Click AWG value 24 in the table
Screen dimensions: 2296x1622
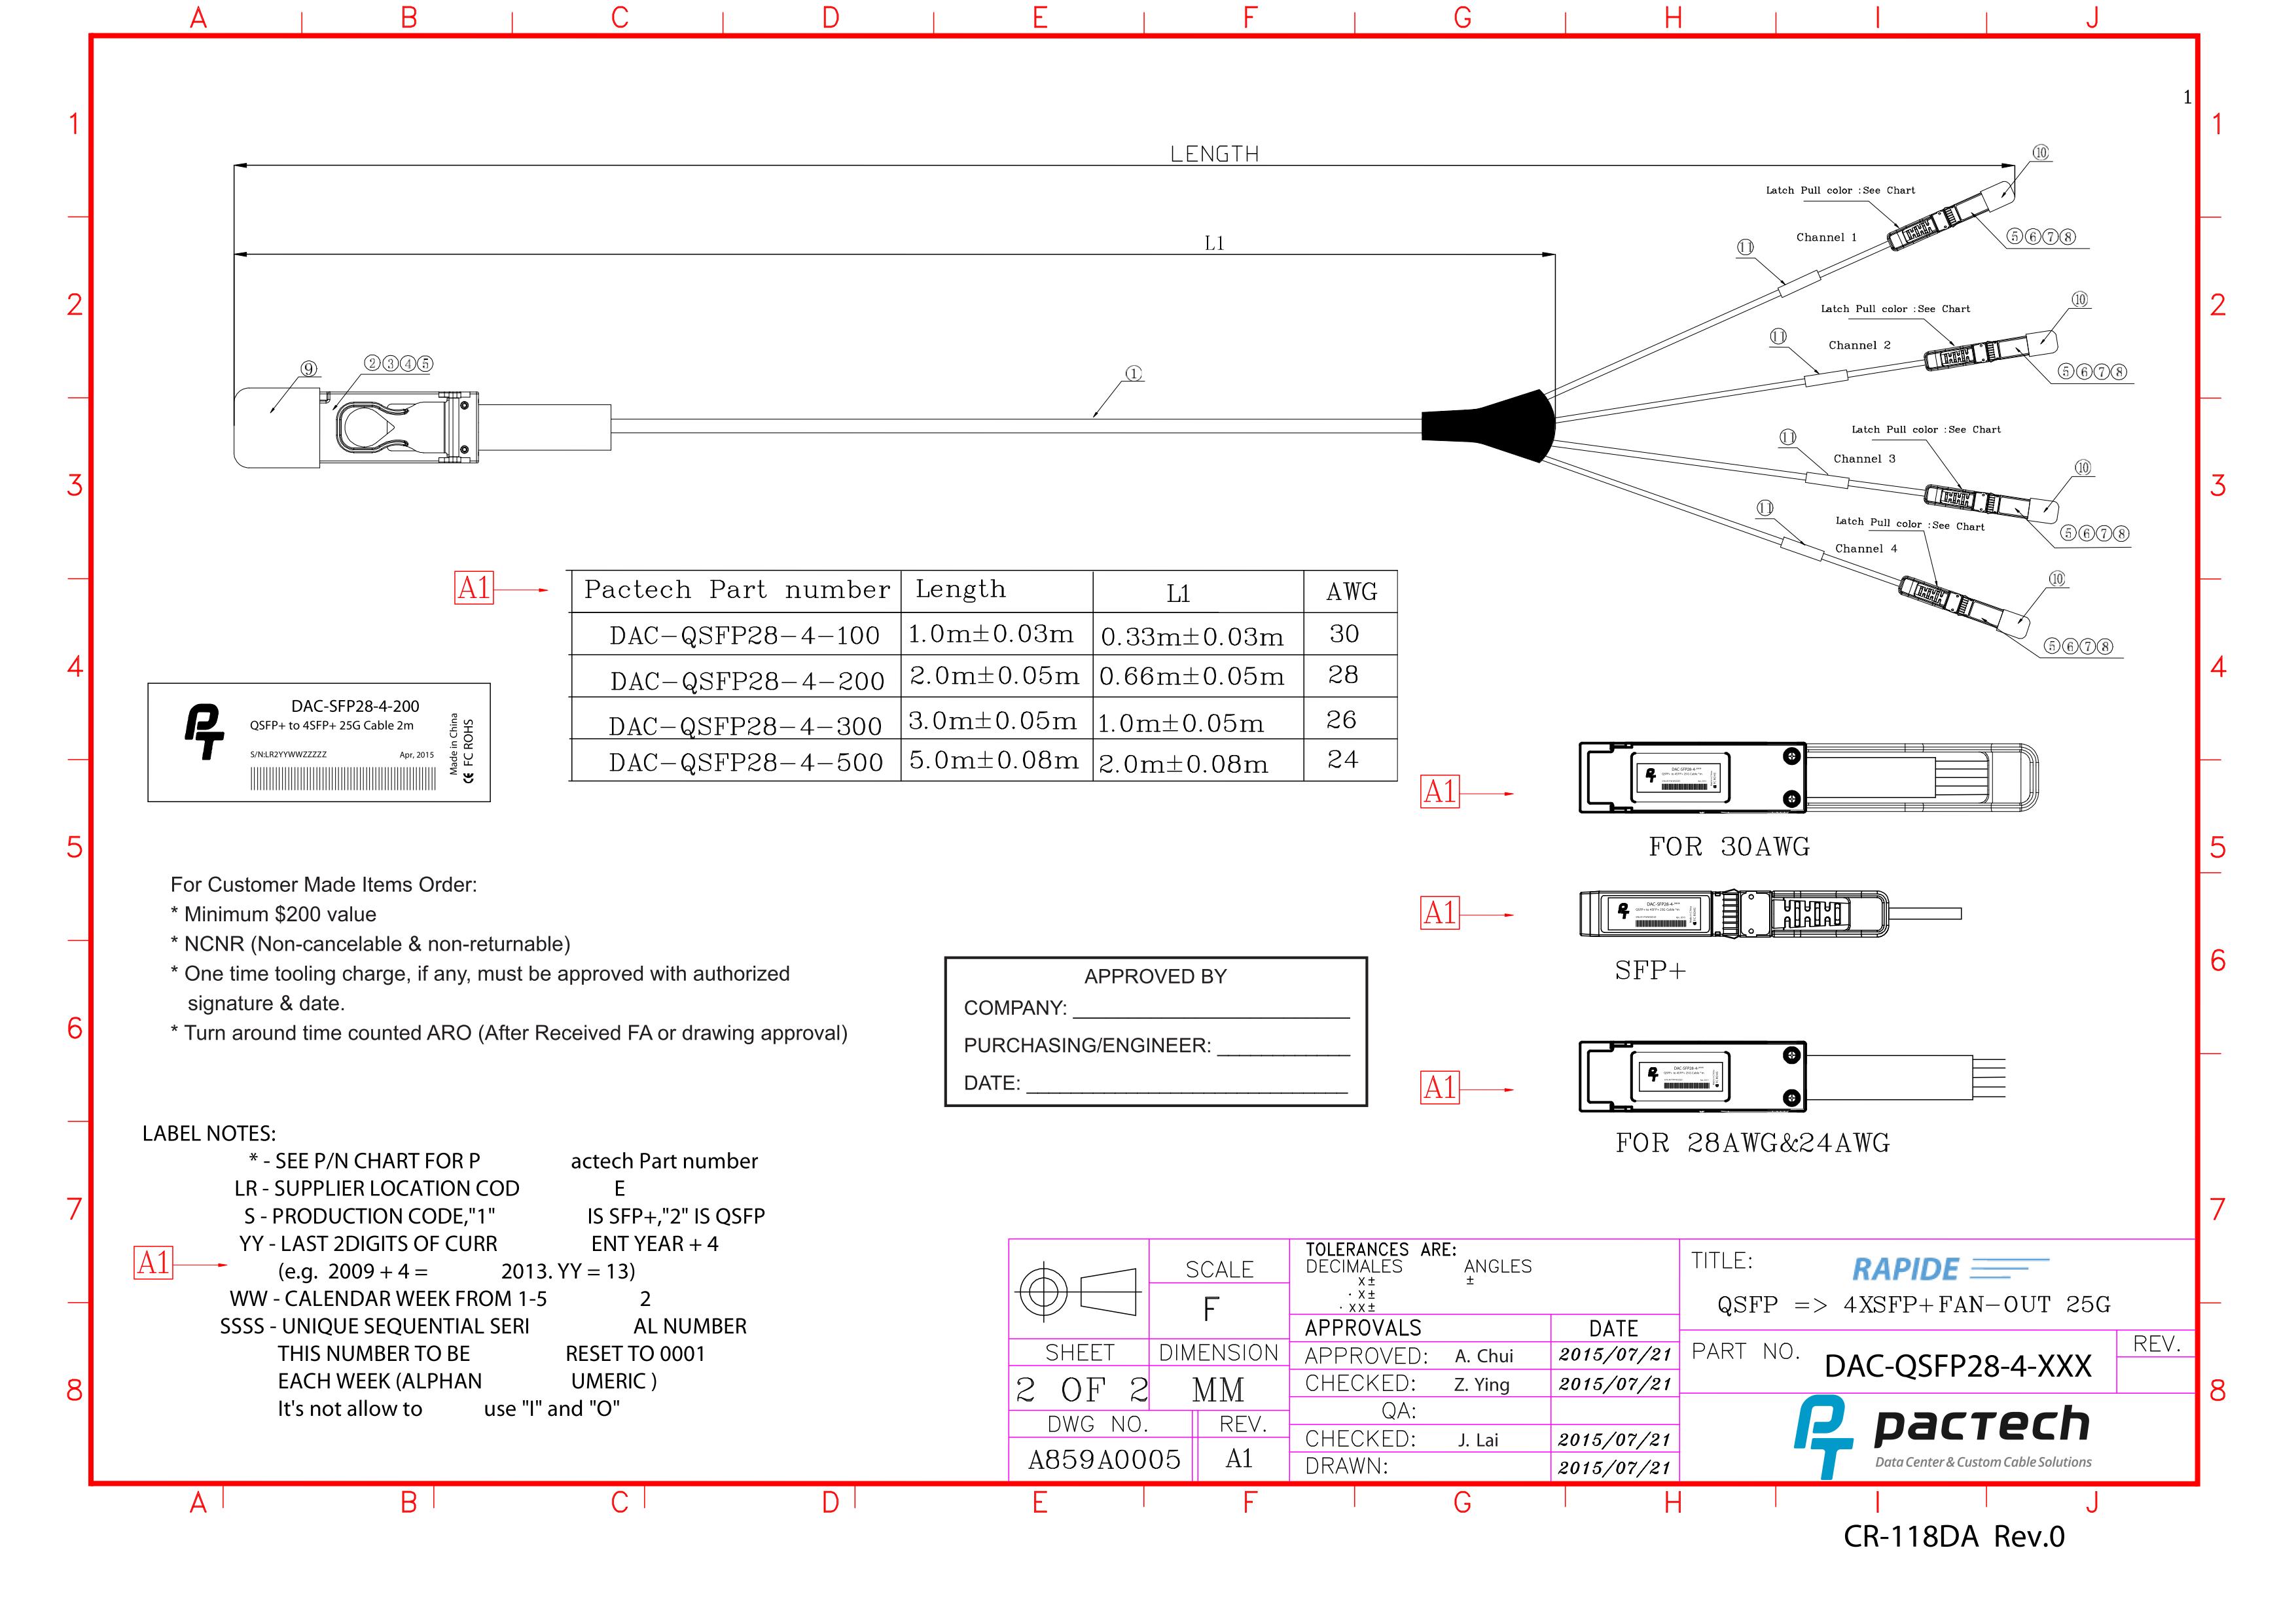pyautogui.click(x=1342, y=760)
